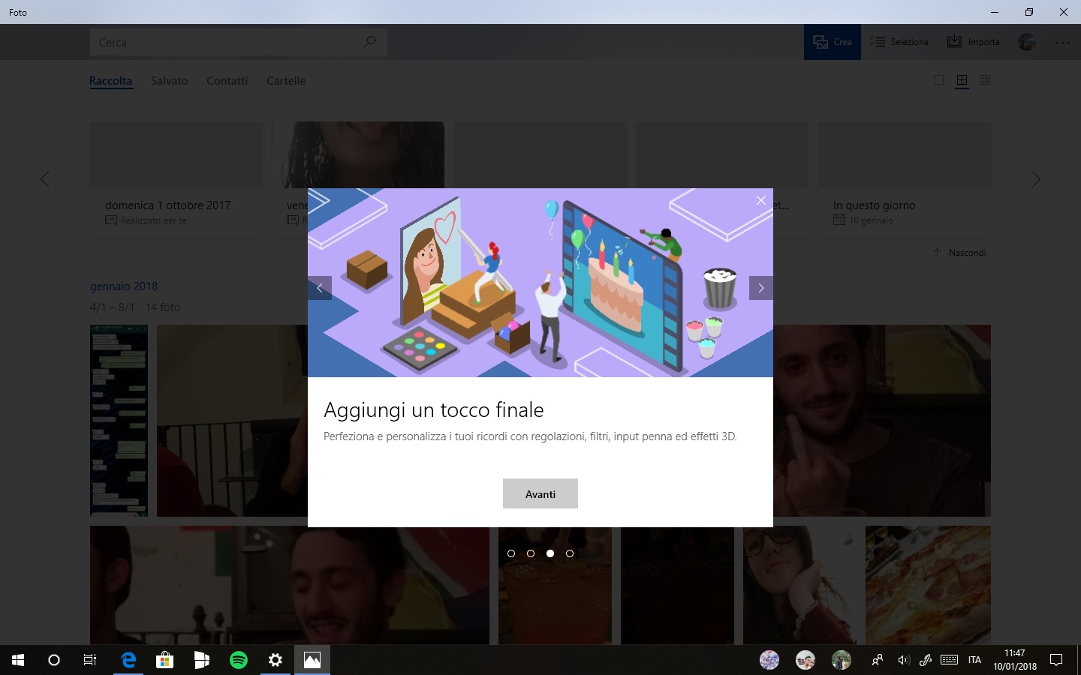Go to the next dialog slide arrow
This screenshot has height=675, width=1081.
click(761, 288)
